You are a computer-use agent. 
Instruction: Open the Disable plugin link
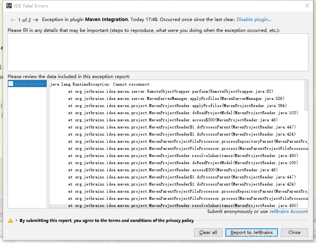[254, 20]
